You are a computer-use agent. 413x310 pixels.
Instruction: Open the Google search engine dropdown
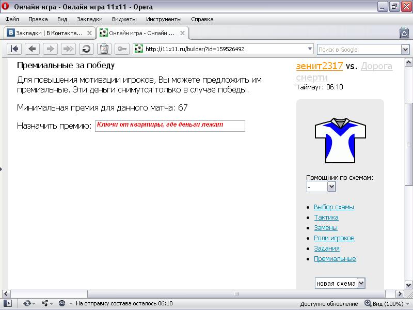405,49
